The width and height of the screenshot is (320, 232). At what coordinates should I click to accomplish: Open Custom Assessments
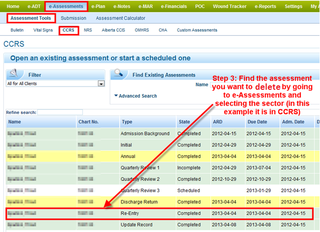click(x=197, y=30)
